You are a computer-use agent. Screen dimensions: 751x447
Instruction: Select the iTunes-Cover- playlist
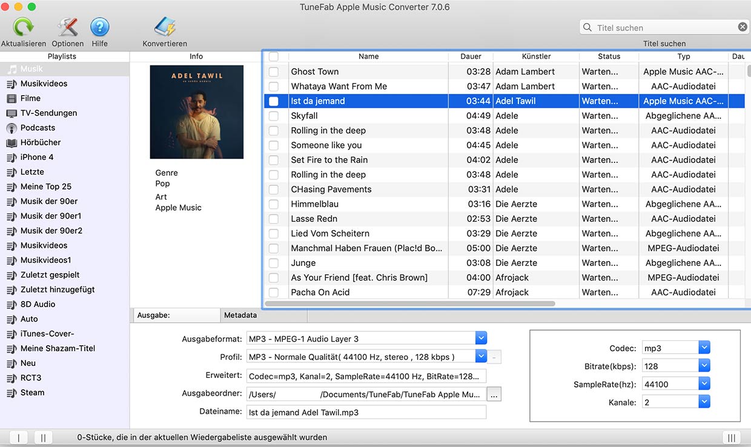coord(65,334)
